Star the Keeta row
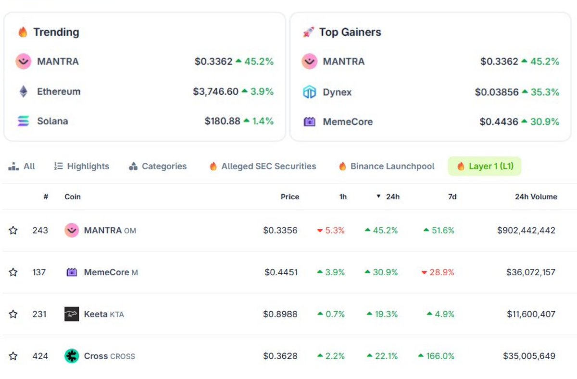Screen dimensions: 577x379 [13, 314]
